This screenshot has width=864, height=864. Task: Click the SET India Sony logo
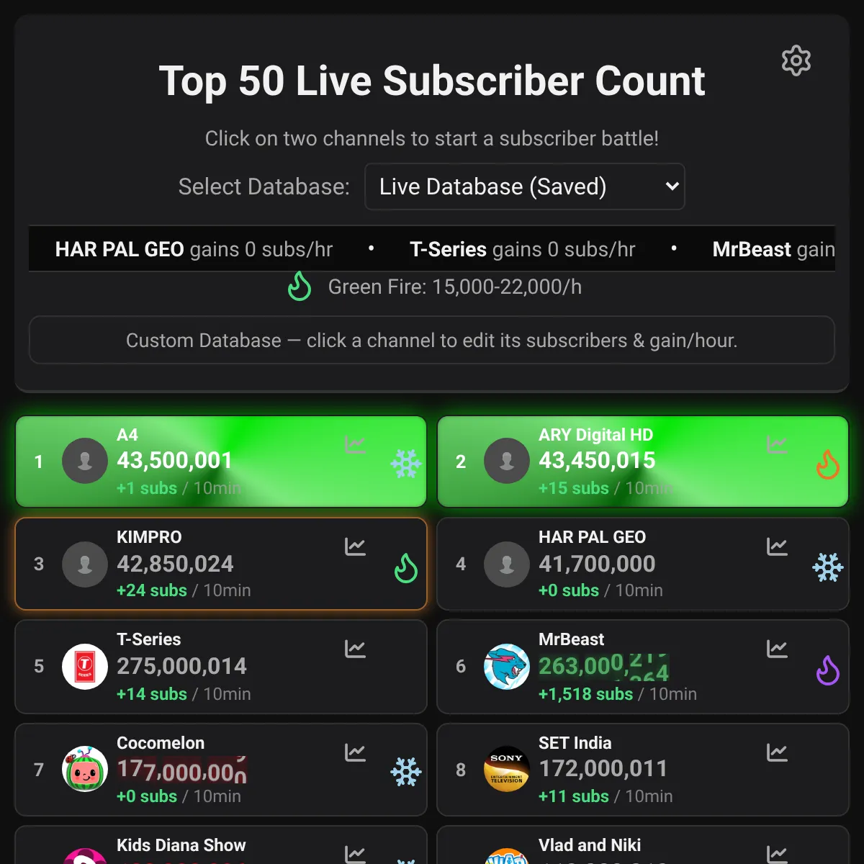507,769
